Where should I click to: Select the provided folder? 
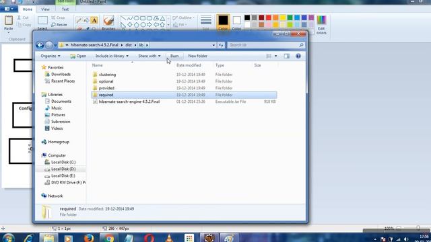coord(106,88)
